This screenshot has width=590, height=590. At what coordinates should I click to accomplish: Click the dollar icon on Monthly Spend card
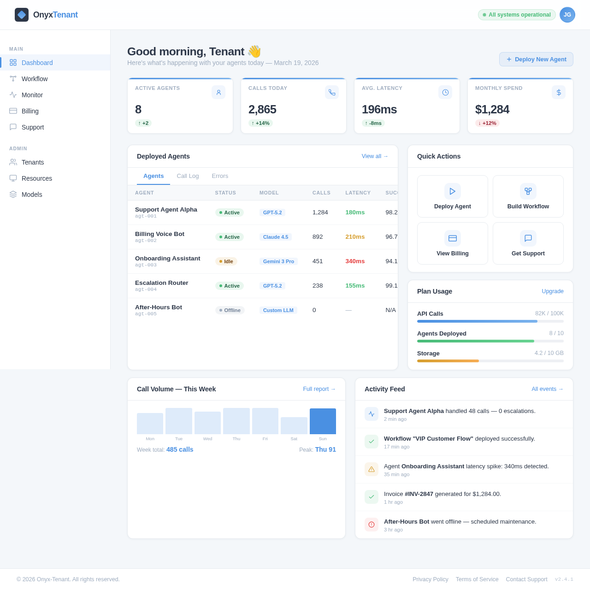[558, 92]
